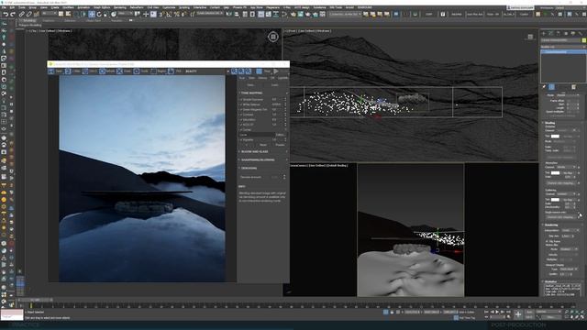Click the Erase icon in the frame buffer
The width and height of the screenshot is (587, 330).
click(119, 71)
